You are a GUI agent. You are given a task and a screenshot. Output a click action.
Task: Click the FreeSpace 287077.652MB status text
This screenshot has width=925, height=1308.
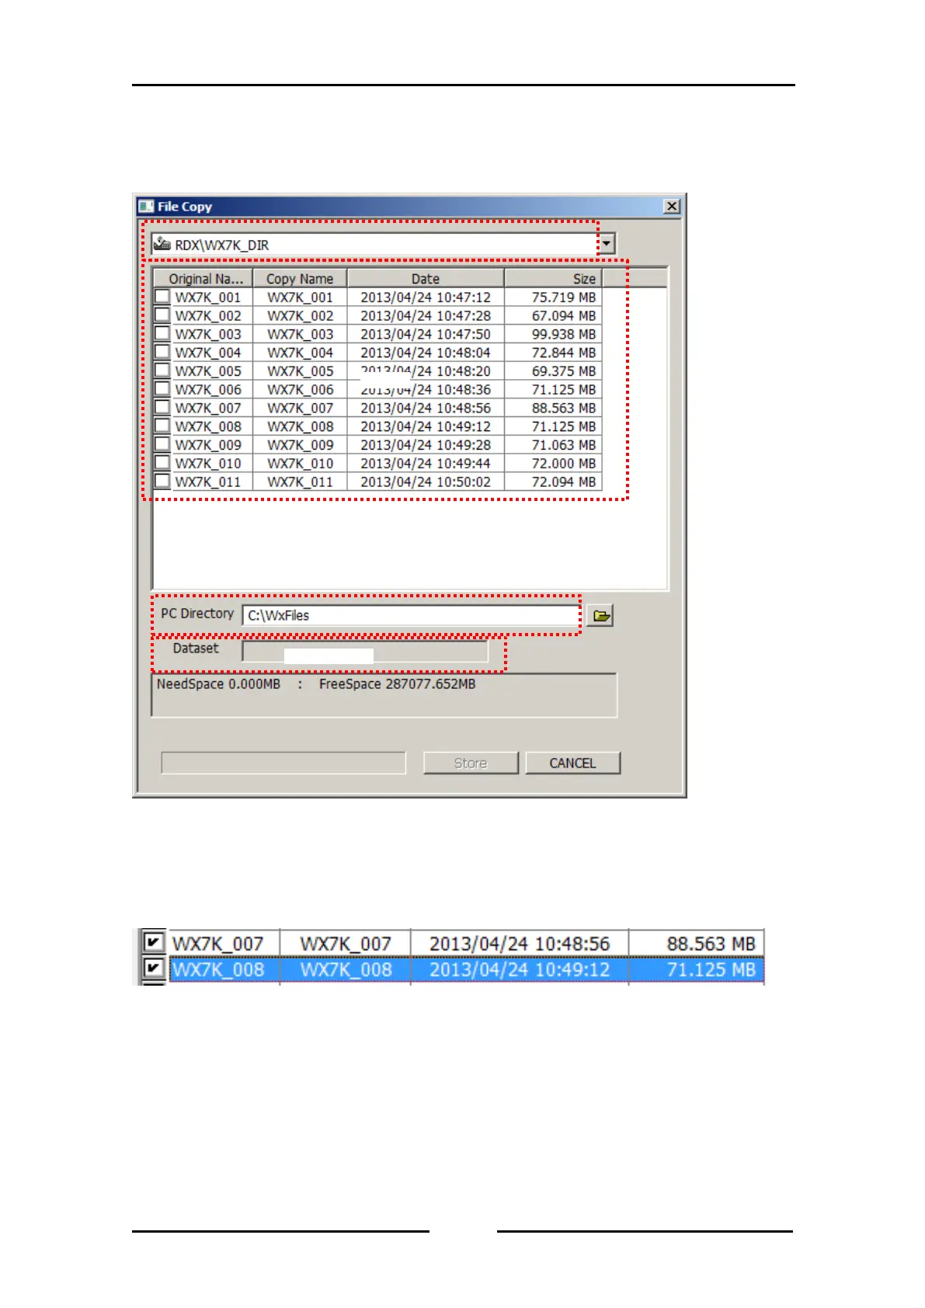coord(397,684)
